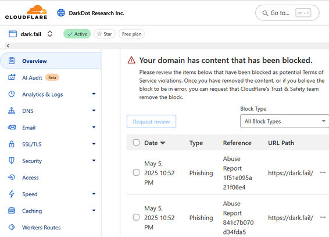The height and width of the screenshot is (237, 329).
Task: Check the box for report 841c7b070d34fda5
Action: point(136,217)
